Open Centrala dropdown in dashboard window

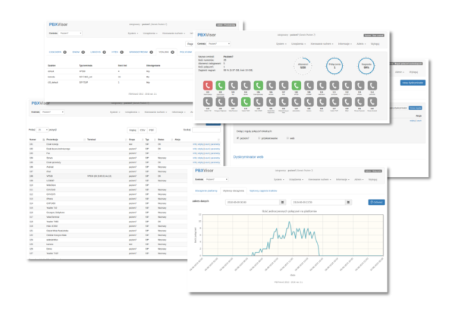point(219,44)
